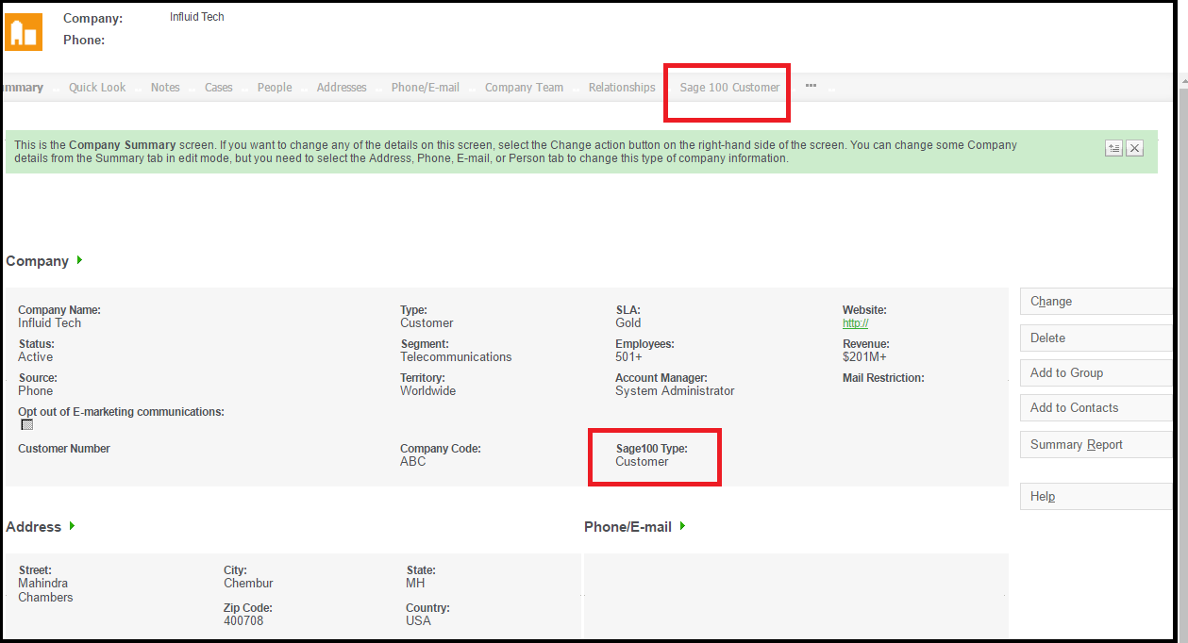1188x643 pixels.
Task: Open the Summary Report
Action: tap(1096, 444)
